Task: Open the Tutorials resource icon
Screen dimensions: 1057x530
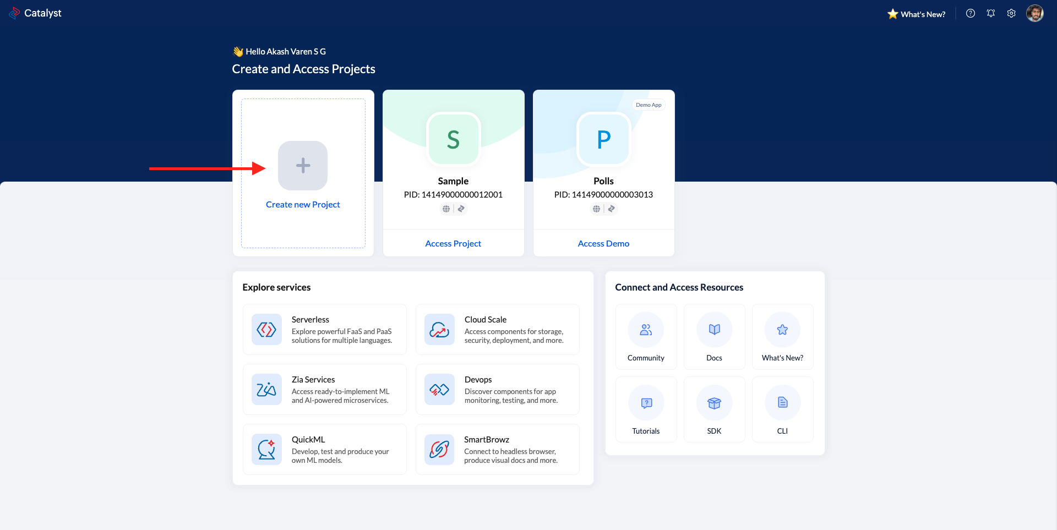Action: 646,403
